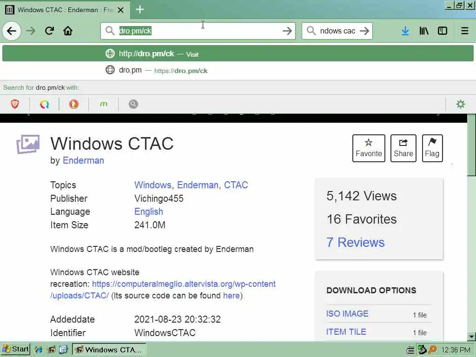Screen dimensions: 476x357
Task: Open the CTAC topic link
Action: pos(236,185)
